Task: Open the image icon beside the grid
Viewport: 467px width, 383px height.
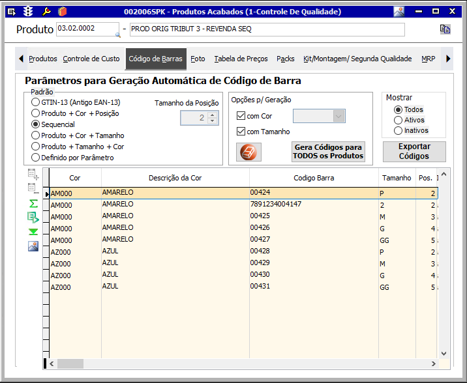Action: pyautogui.click(x=33, y=246)
